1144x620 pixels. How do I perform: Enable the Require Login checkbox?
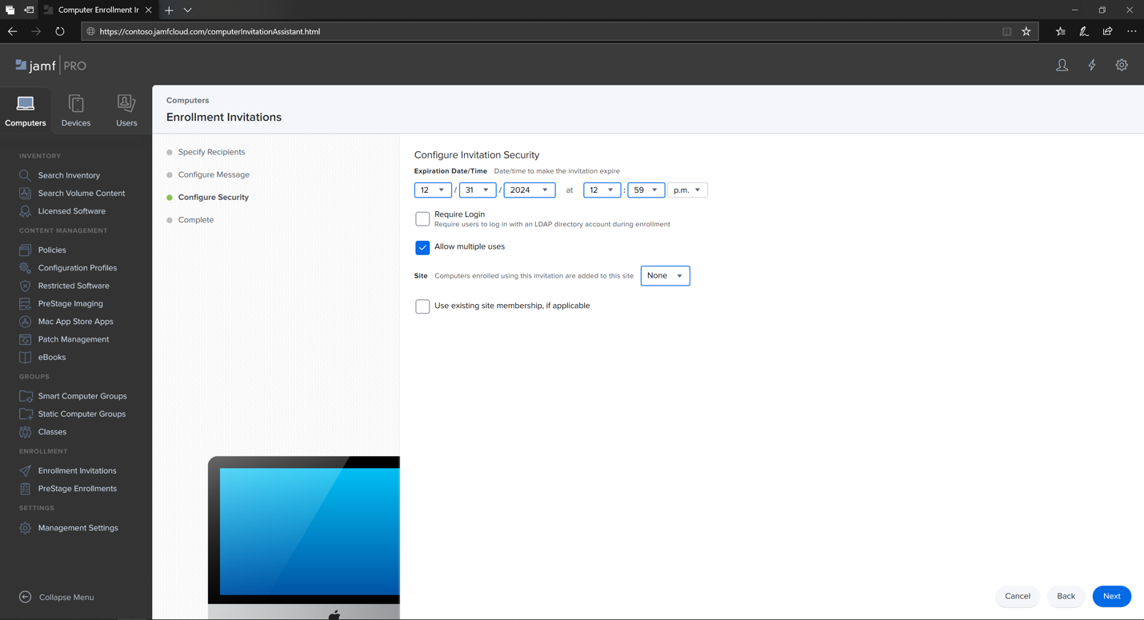pos(422,218)
